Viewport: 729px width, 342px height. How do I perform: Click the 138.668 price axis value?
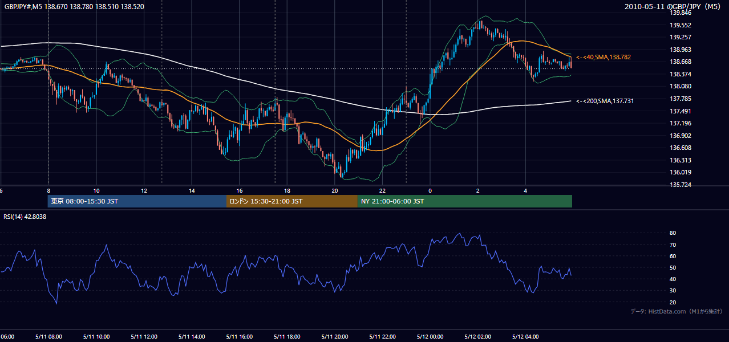[681, 62]
